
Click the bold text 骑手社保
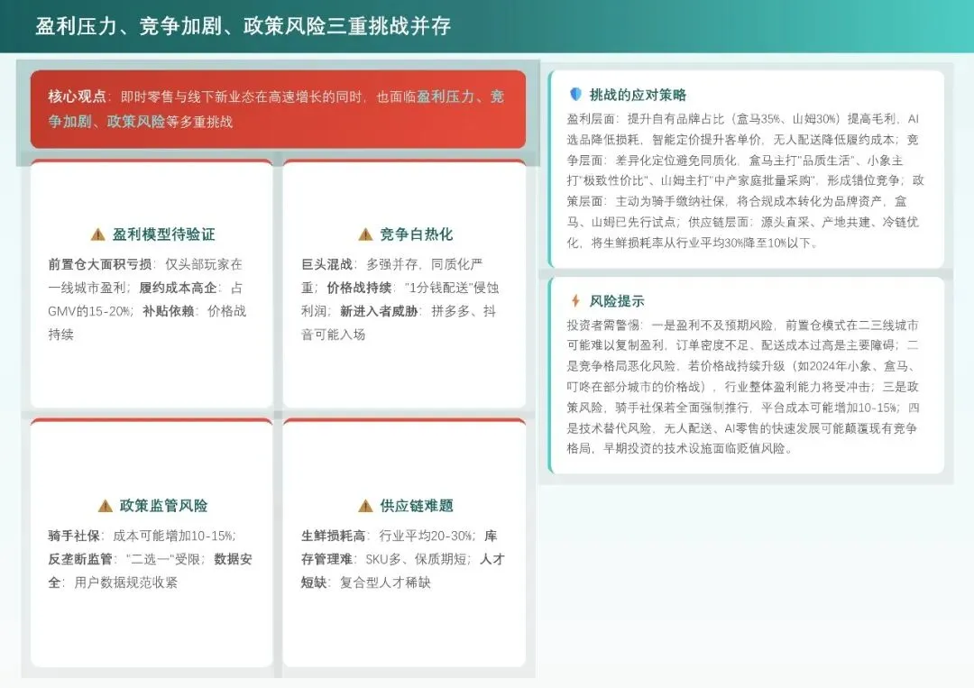(x=74, y=536)
